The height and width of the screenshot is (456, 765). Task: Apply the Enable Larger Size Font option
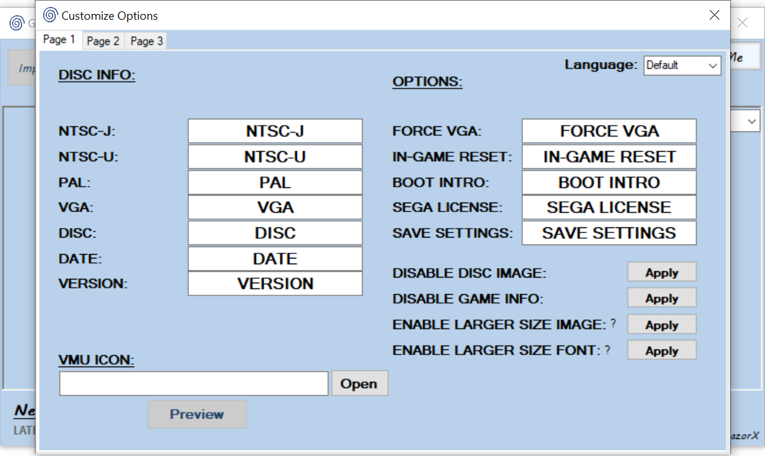pos(662,351)
